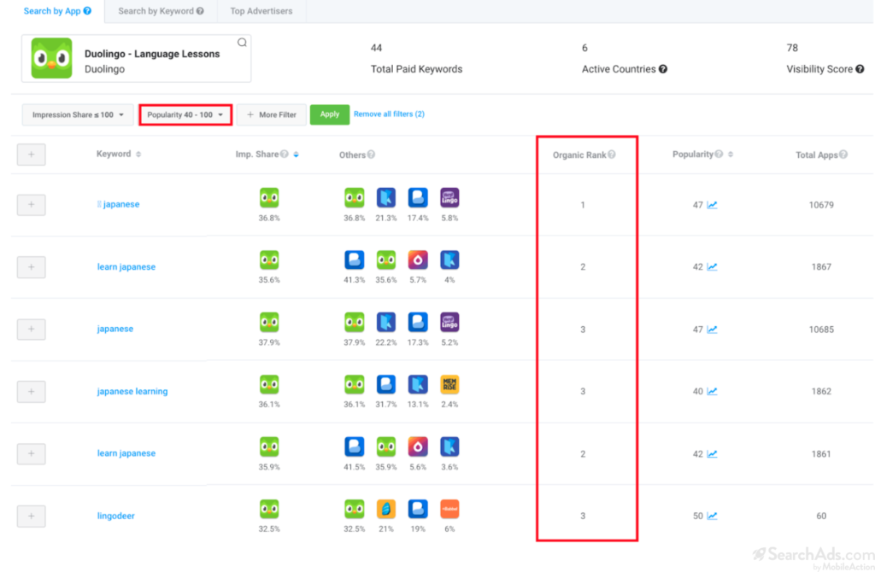875x572 pixels.
Task: Click the Organic Rank help icon
Action: (x=611, y=155)
